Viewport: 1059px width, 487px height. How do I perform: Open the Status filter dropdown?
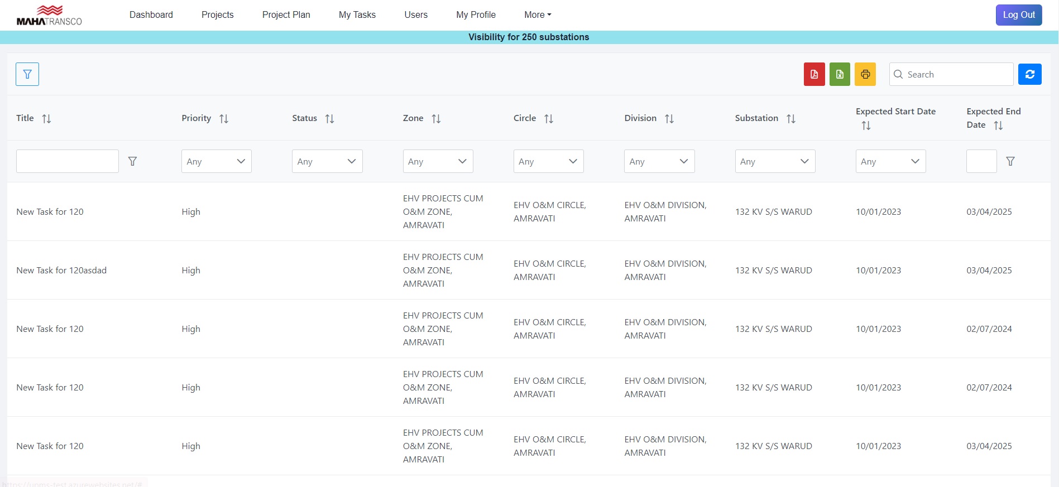(x=327, y=161)
